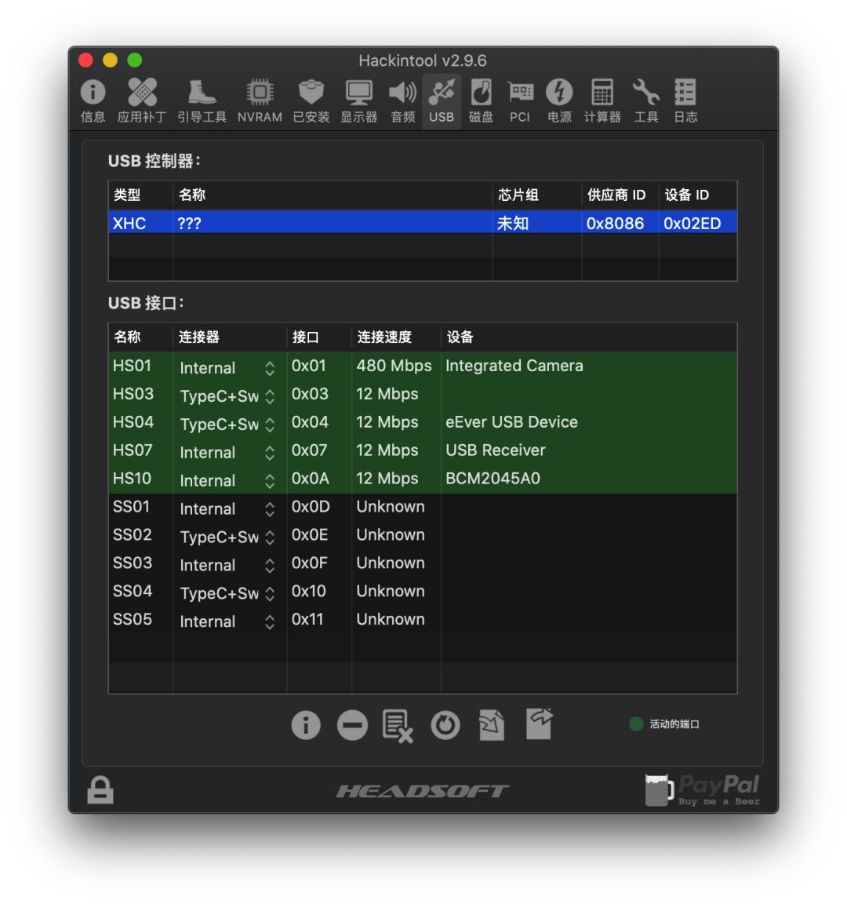Select the HS04 port name

tap(133, 423)
